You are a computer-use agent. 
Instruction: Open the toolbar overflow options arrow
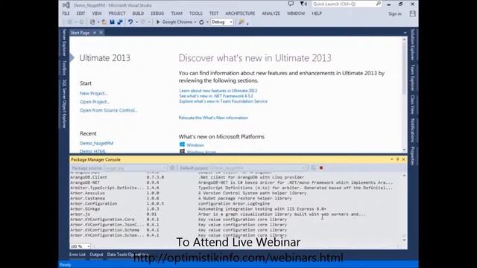pos(247,23)
